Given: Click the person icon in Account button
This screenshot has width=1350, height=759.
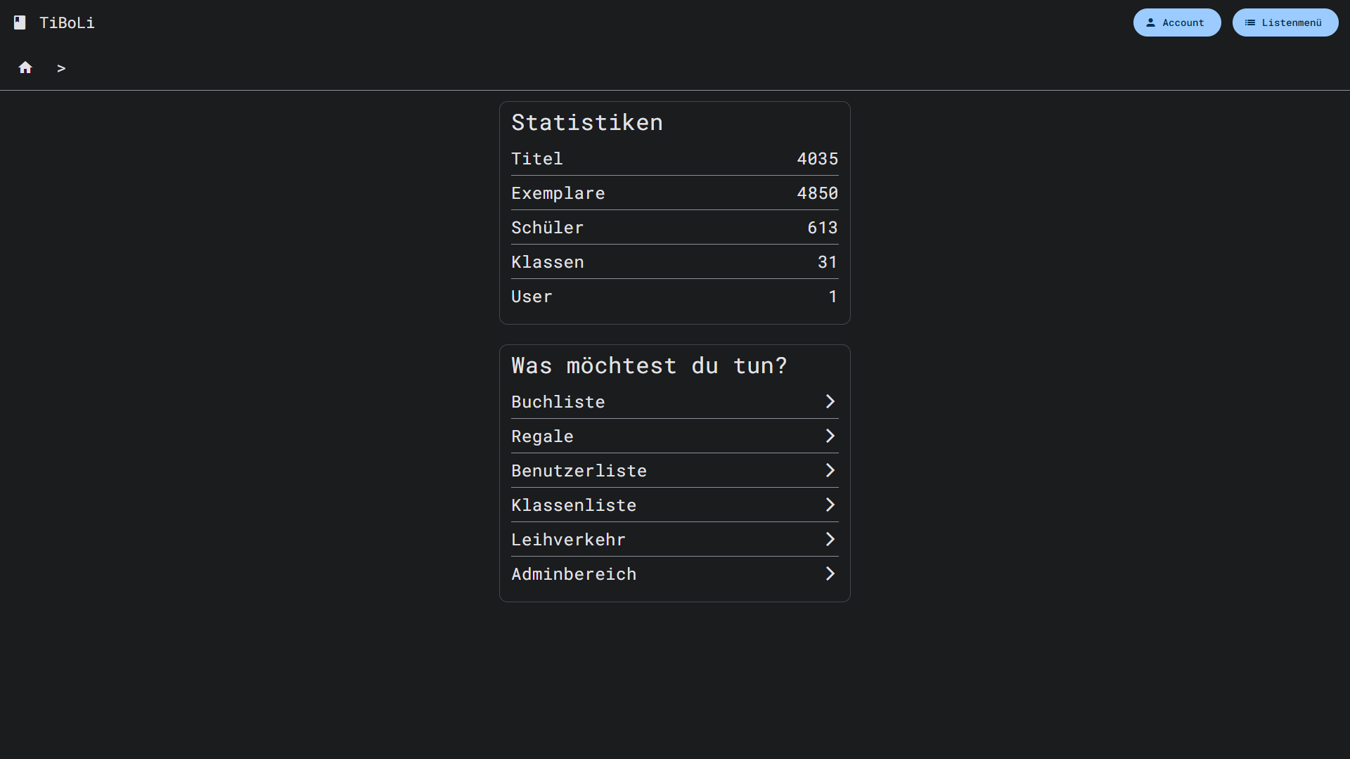Looking at the screenshot, I should [1150, 22].
